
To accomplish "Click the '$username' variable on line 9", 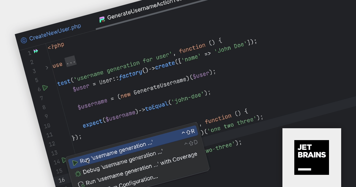I will 92,104.
